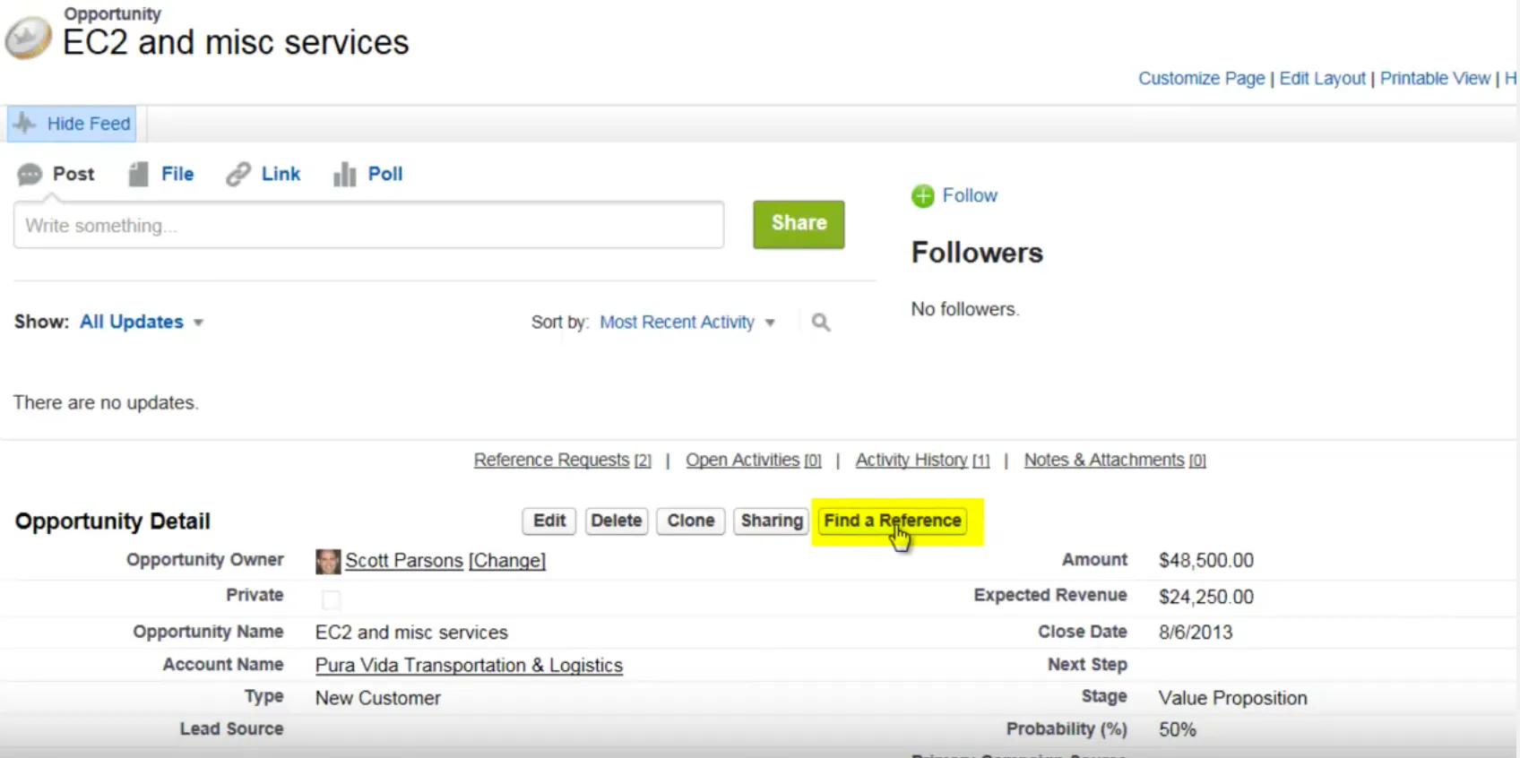The image size is (1520, 758).
Task: Open the Poll bar chart icon
Action: [345, 174]
